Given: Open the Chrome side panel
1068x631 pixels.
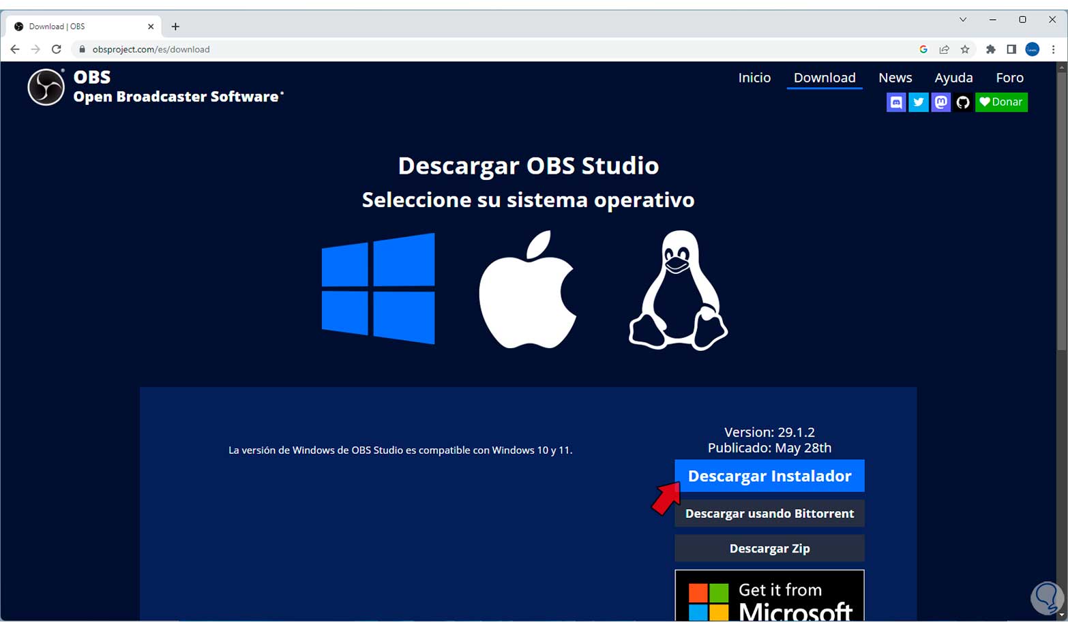Looking at the screenshot, I should (x=1011, y=49).
